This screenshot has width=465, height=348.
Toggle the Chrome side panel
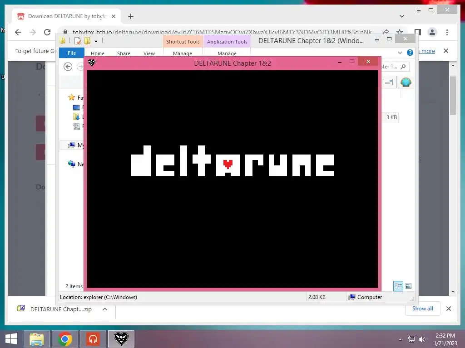coord(418,32)
